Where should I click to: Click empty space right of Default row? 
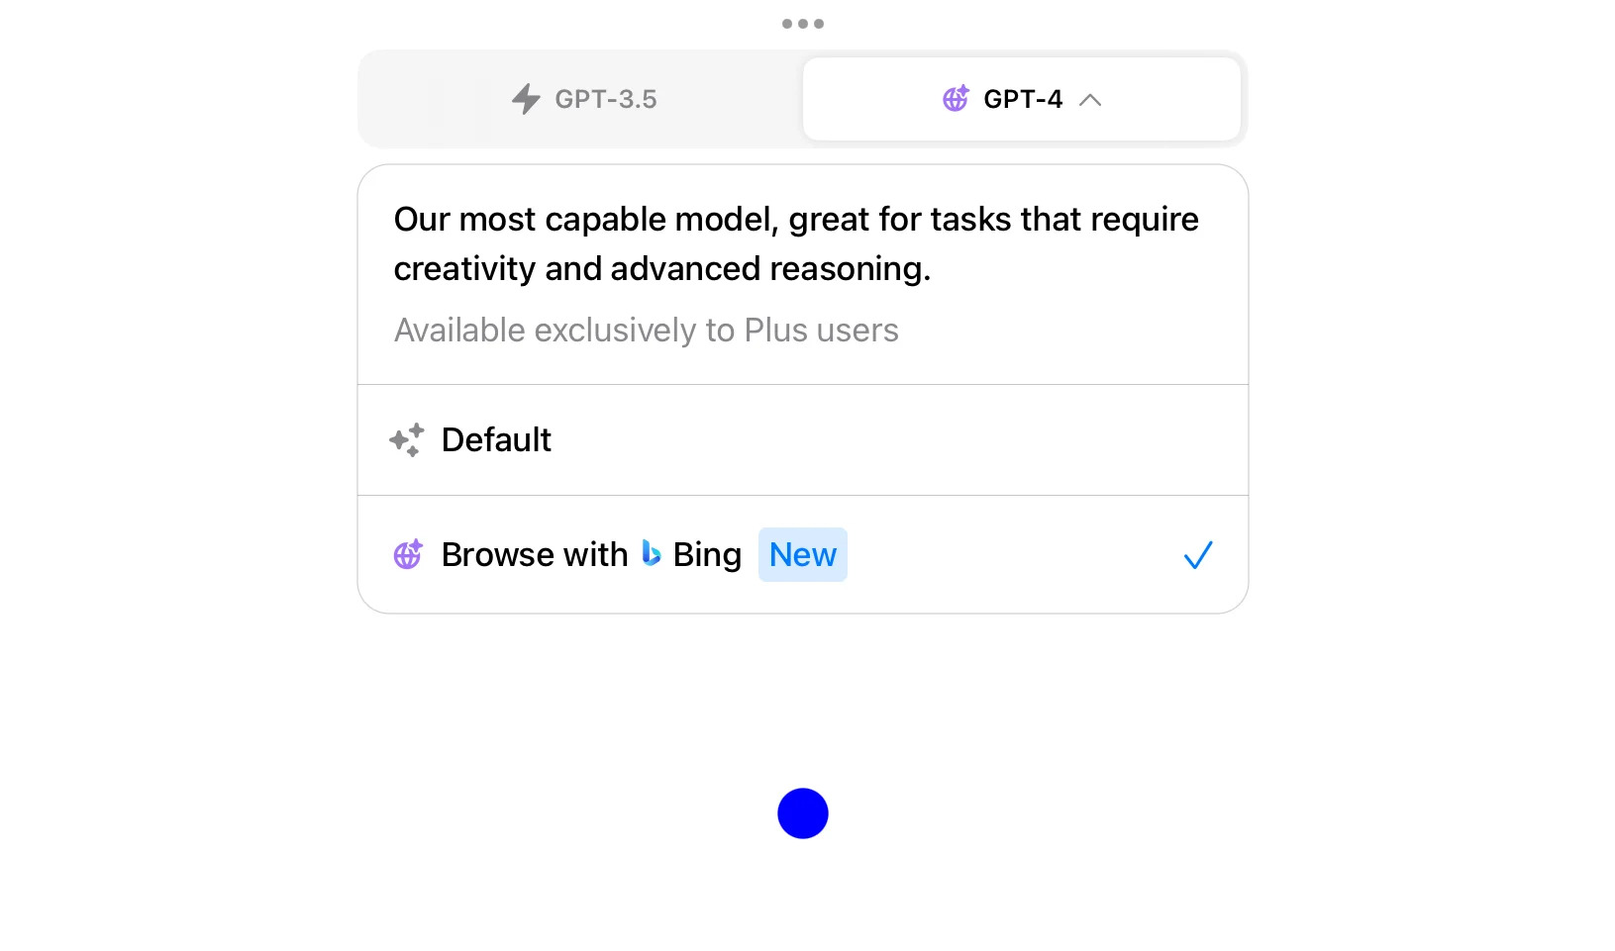(x=891, y=440)
